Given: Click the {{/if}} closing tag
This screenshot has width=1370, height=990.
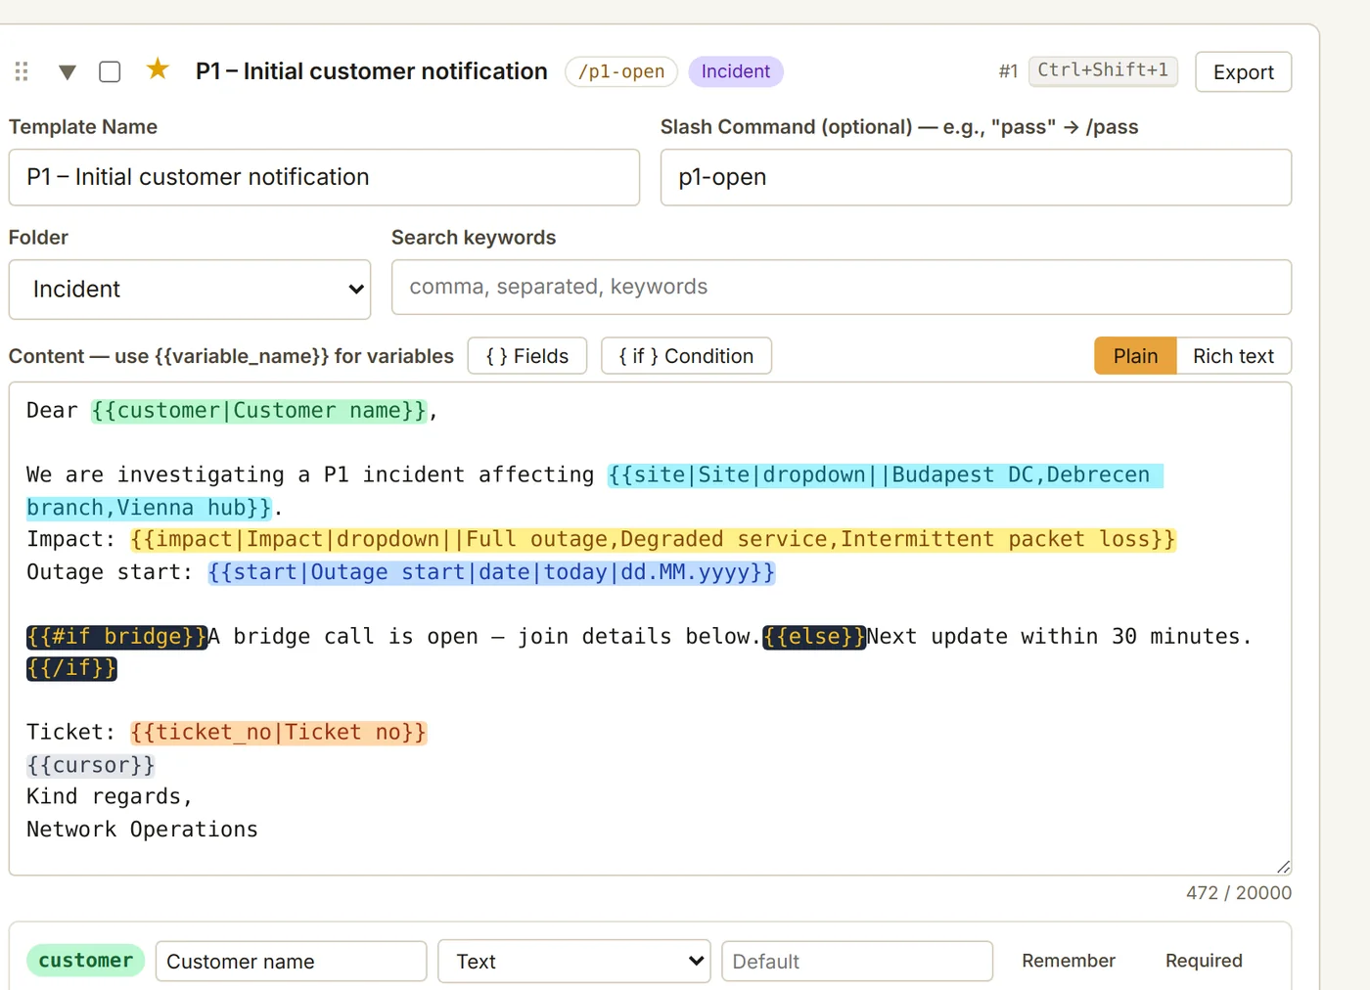Looking at the screenshot, I should point(71,668).
